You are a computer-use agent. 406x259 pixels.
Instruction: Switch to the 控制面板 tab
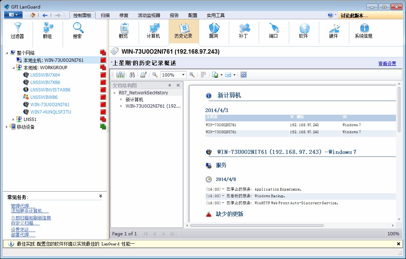(82, 16)
